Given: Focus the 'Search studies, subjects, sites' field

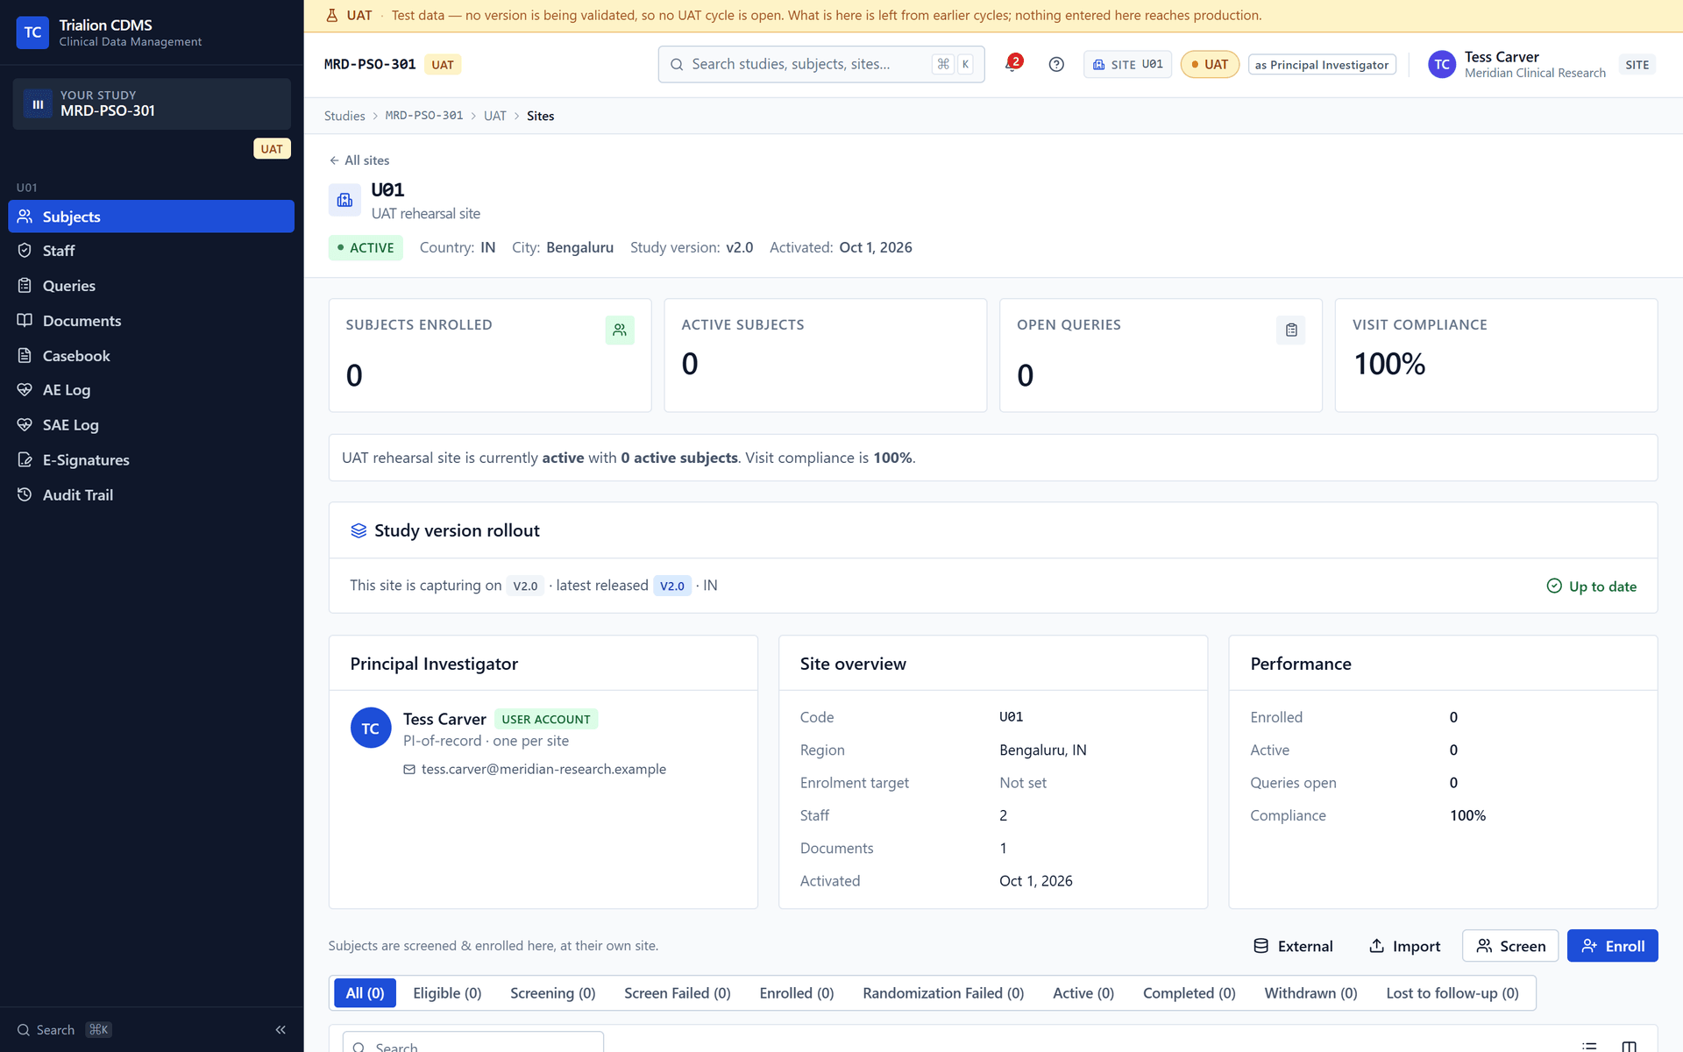Looking at the screenshot, I should pyautogui.click(x=821, y=64).
